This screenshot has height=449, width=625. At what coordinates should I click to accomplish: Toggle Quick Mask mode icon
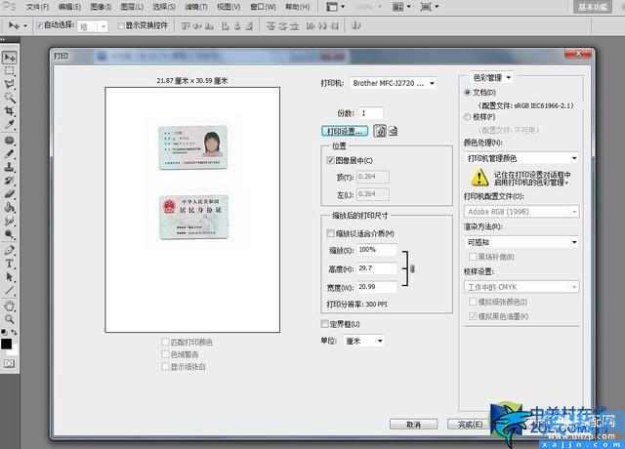pyautogui.click(x=9, y=363)
